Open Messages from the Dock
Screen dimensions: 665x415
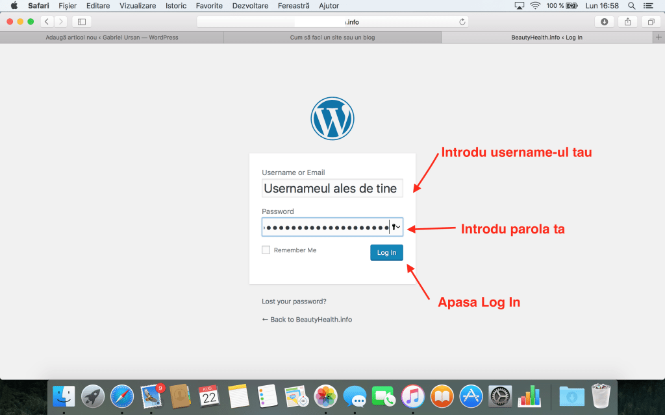coord(355,397)
